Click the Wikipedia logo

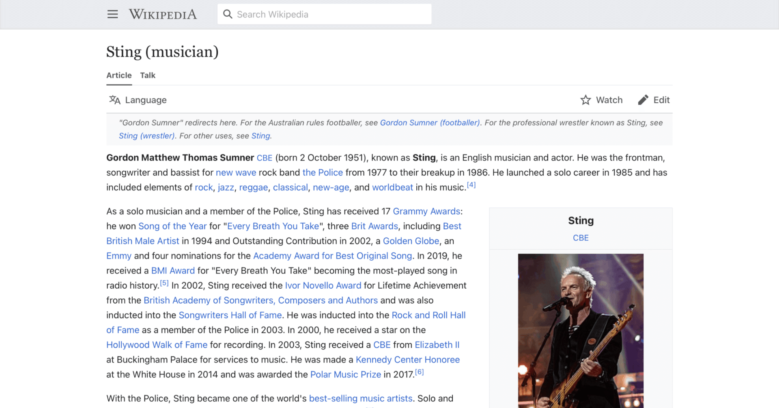tap(163, 14)
